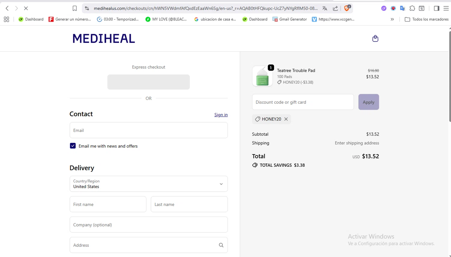451x257 pixels.
Task: Focus the Last name field
Action: (189, 204)
